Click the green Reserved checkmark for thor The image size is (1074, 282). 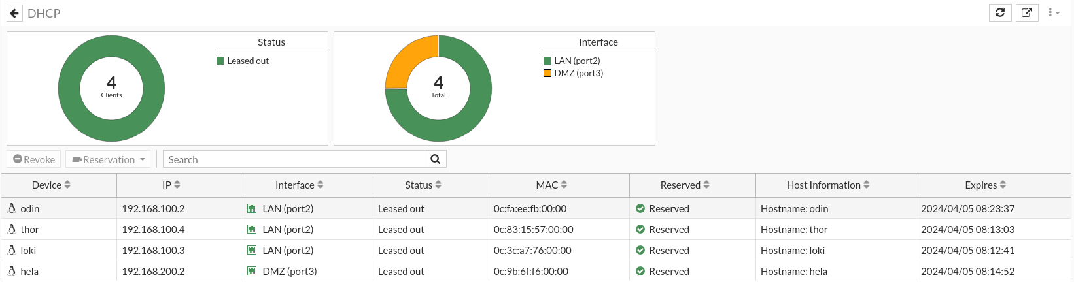[640, 229]
